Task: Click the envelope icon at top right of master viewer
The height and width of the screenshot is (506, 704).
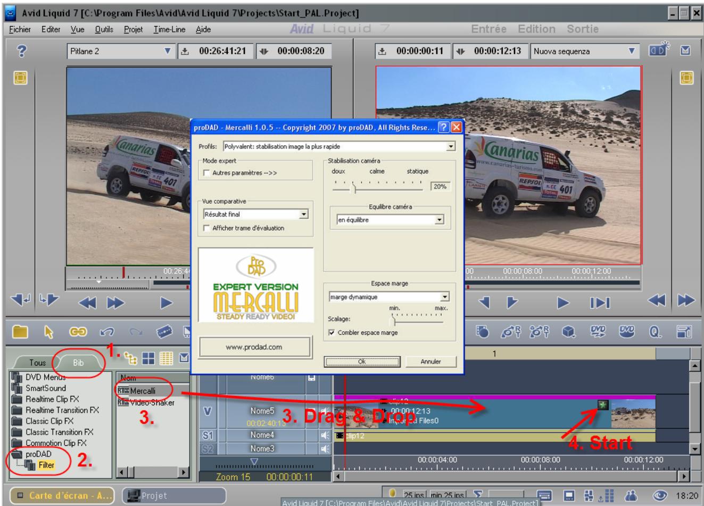Action: (686, 51)
